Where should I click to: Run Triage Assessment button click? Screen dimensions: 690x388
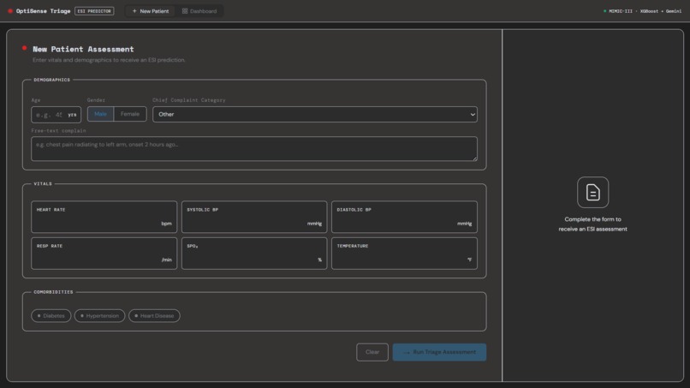click(440, 352)
